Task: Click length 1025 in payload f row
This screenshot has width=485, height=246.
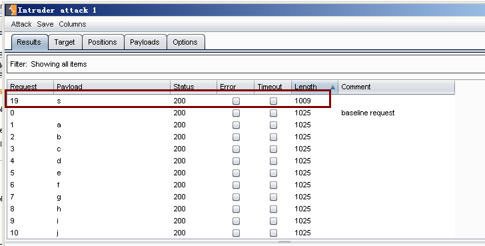Action: pyautogui.click(x=302, y=185)
